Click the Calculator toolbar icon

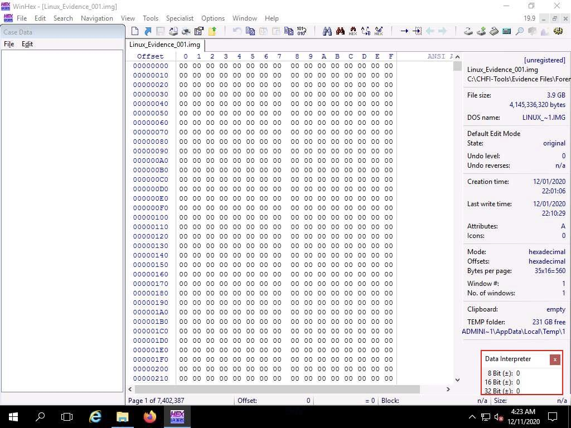(506, 31)
